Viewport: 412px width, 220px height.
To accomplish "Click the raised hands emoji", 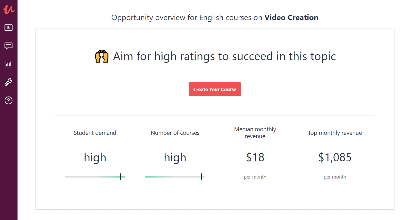I will click(102, 56).
